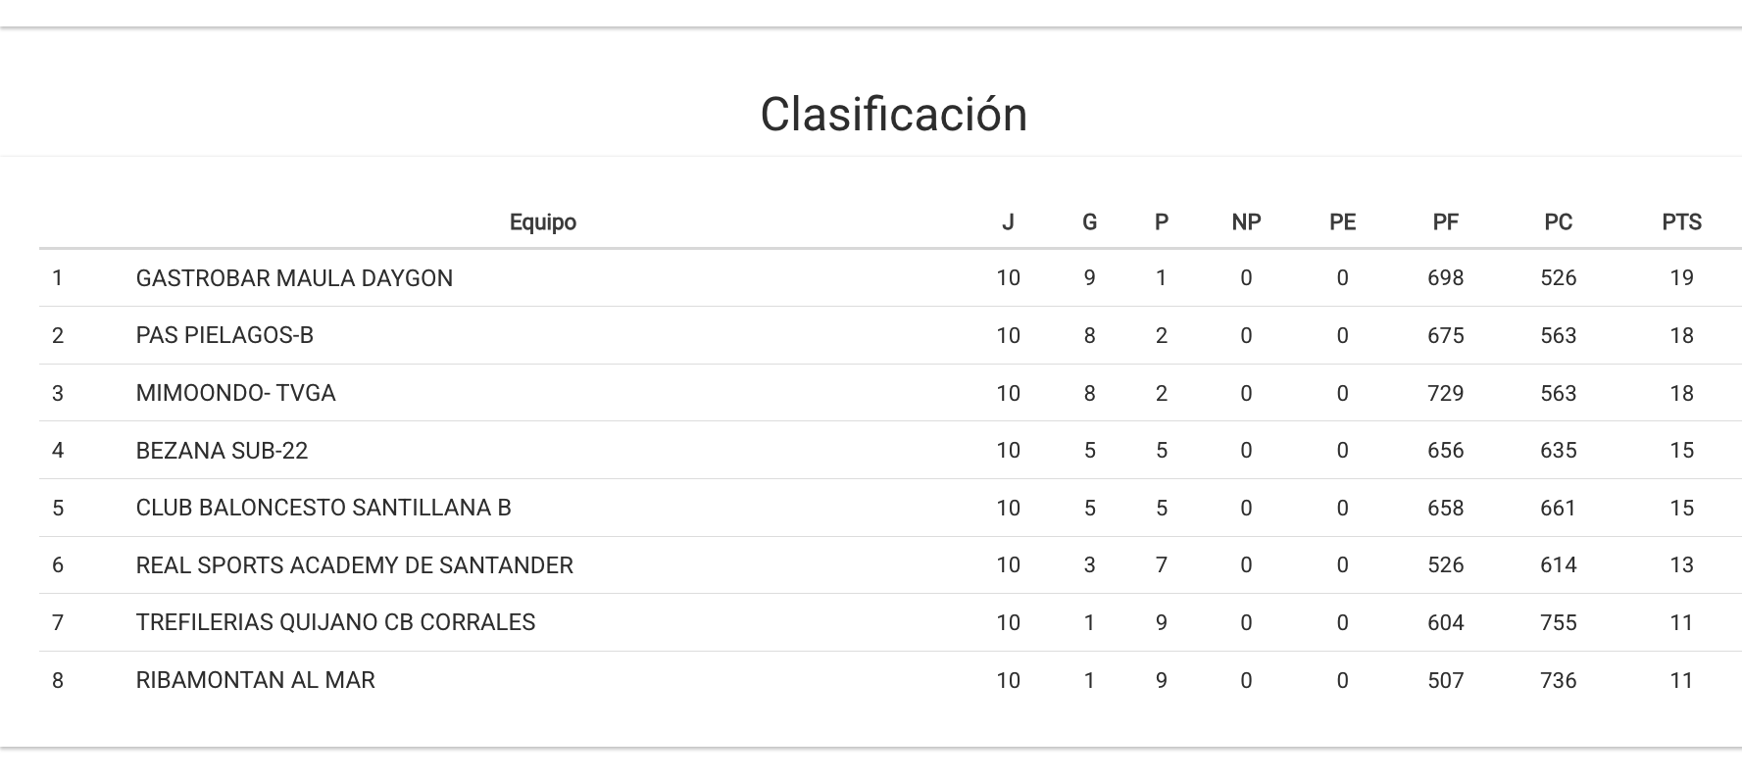Image resolution: width=1742 pixels, height=781 pixels.
Task: Click the Clasificación heading
Action: 893,115
